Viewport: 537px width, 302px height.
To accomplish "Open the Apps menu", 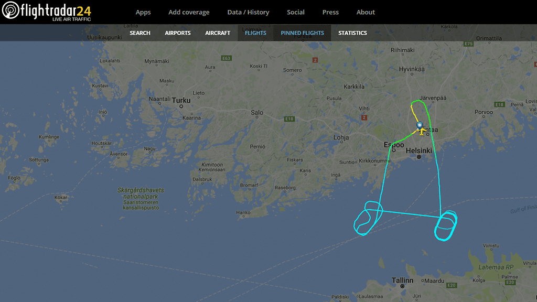I will tap(143, 13).
